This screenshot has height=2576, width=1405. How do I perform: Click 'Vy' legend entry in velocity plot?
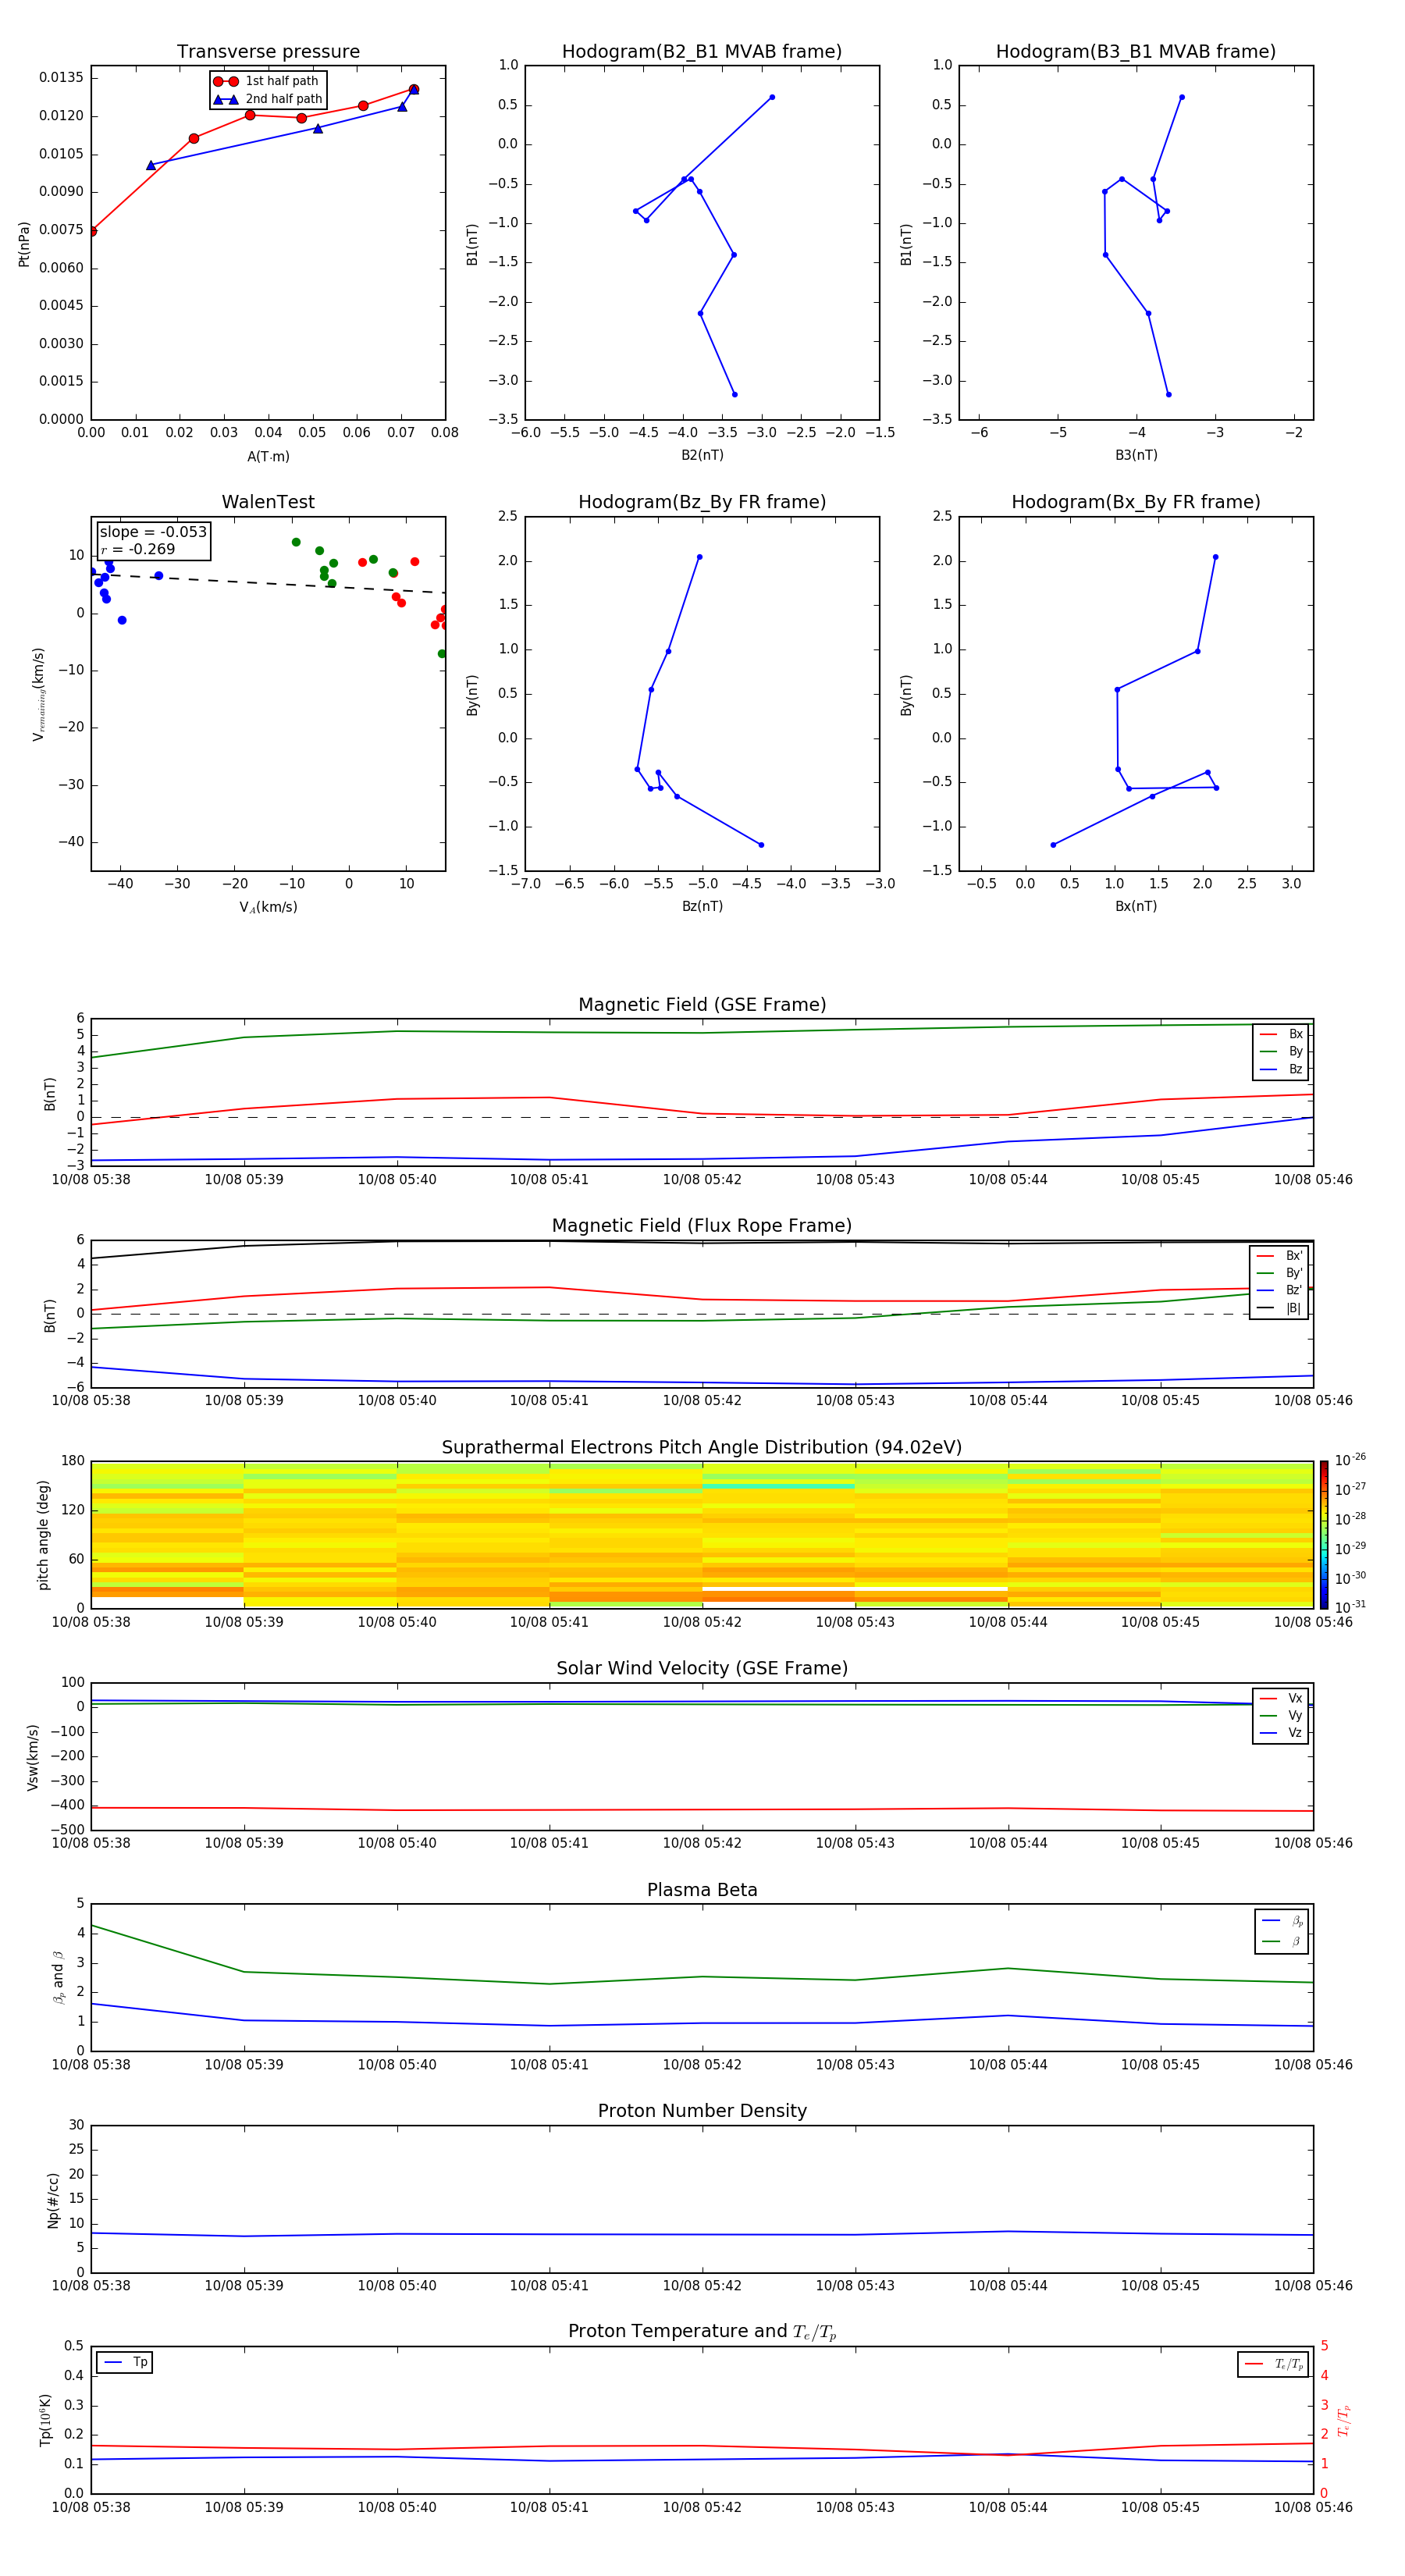click(x=1281, y=1715)
